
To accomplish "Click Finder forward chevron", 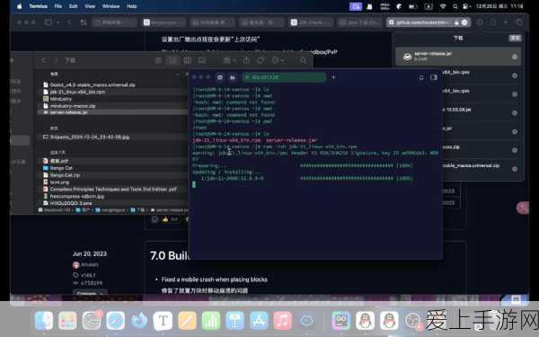I will pyautogui.click(x=56, y=60).
